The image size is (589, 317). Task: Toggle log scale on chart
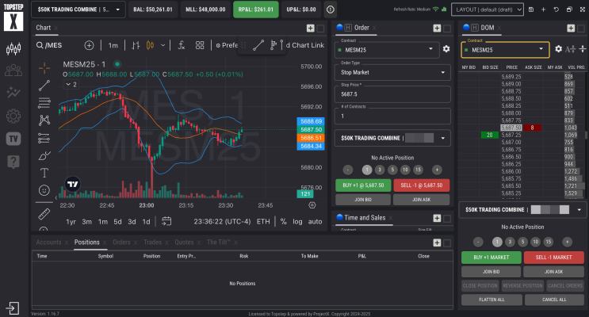click(297, 222)
